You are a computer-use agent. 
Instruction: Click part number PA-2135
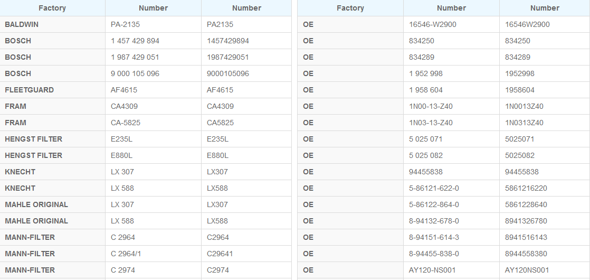[x=126, y=24]
